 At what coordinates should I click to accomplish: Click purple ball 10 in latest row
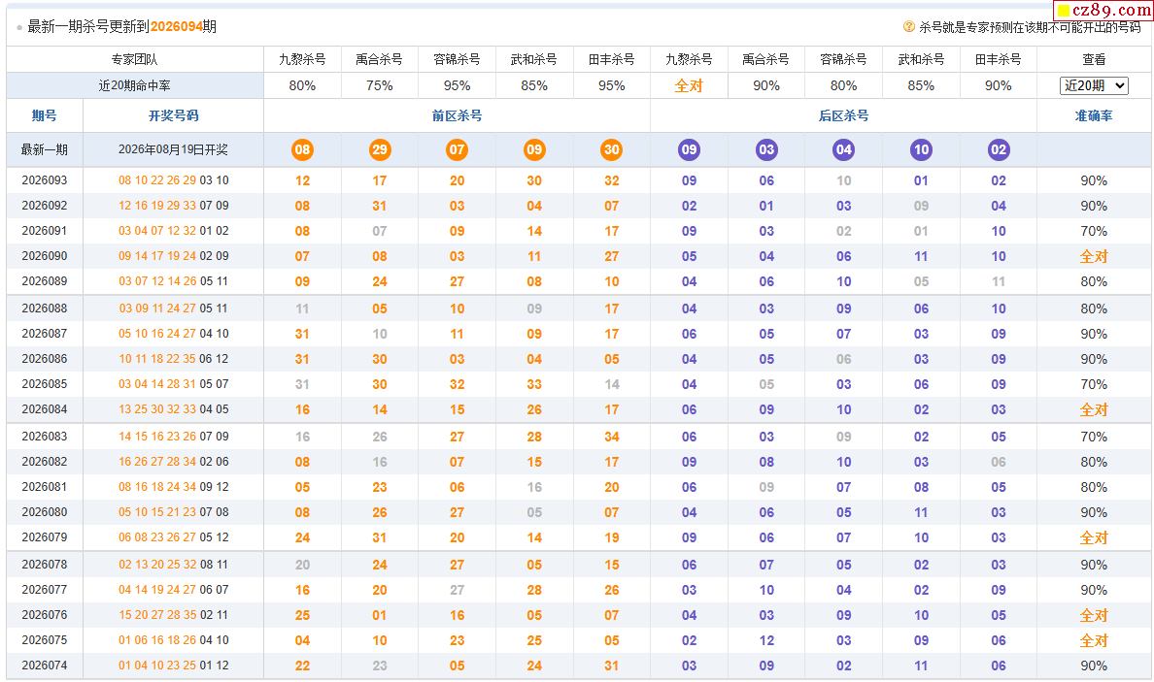(x=921, y=149)
